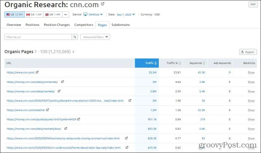Open external link icon beside the money.cnn.com/data/markets/ URL
261x153 pixels.
pos(59,91)
